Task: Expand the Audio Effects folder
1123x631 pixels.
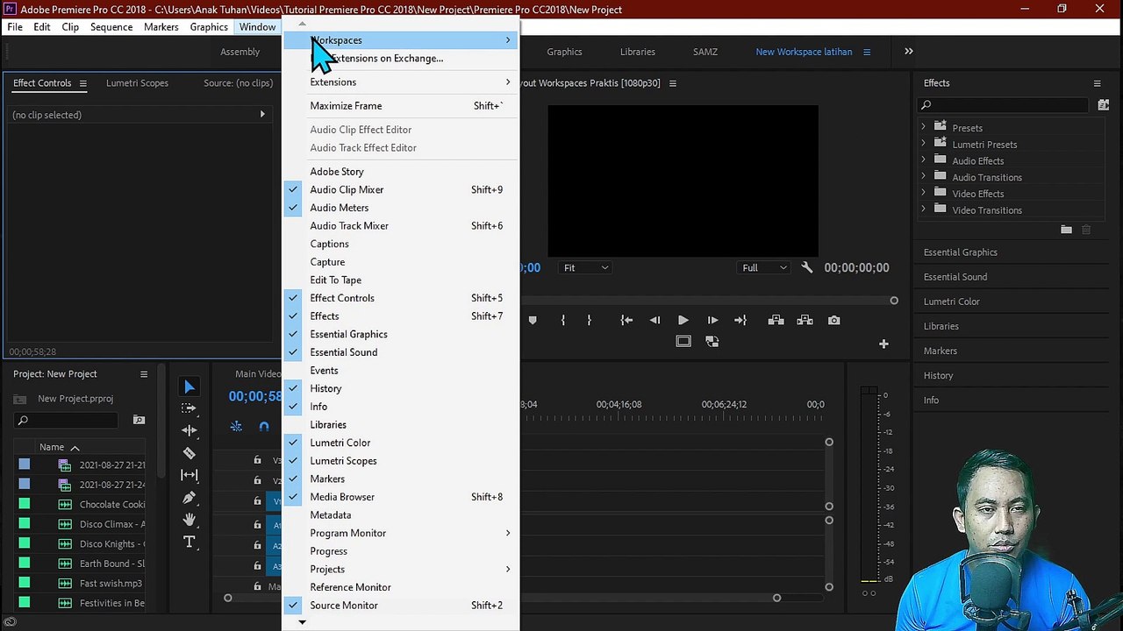Action: pos(923,160)
